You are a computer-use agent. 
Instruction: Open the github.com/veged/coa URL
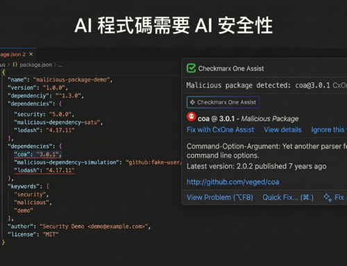pyautogui.click(x=233, y=182)
